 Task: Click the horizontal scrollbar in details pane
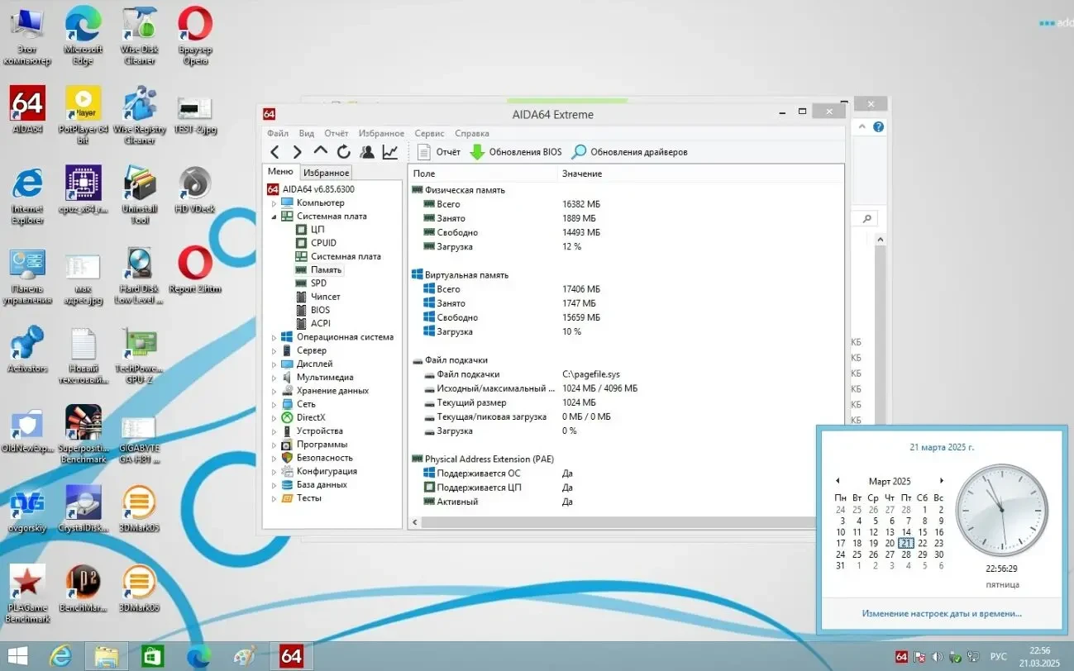point(612,522)
